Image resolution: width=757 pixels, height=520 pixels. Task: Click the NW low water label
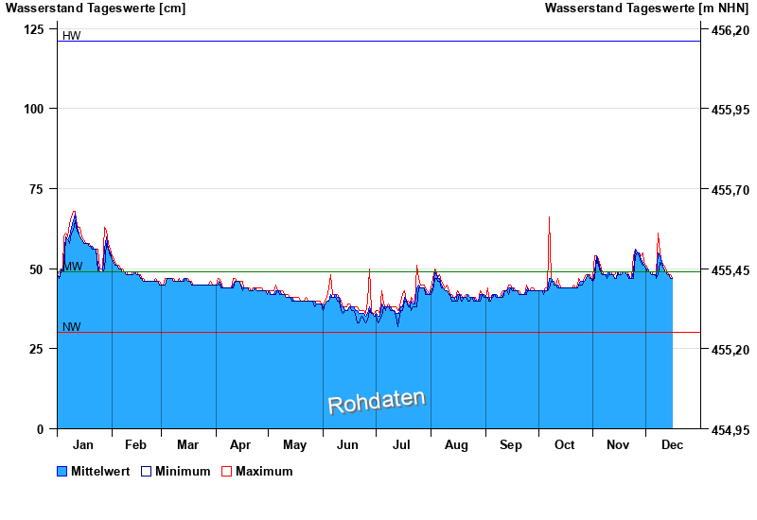coord(71,327)
